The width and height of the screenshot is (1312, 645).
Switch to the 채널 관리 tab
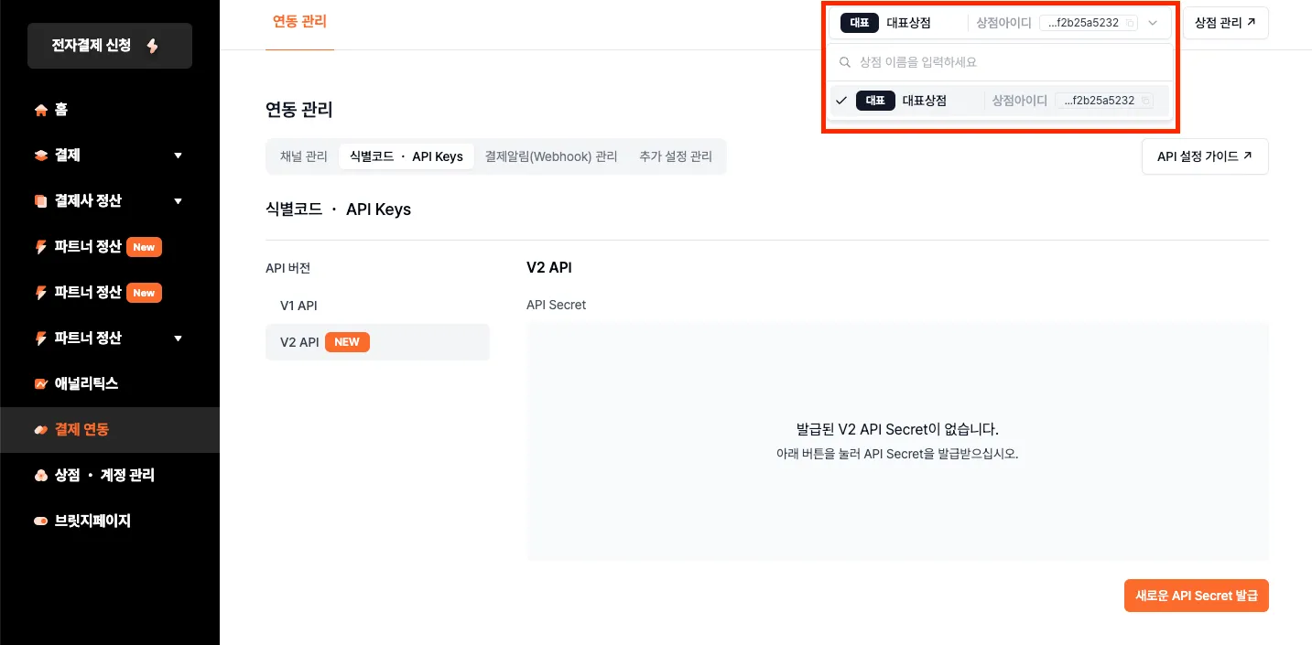303,156
